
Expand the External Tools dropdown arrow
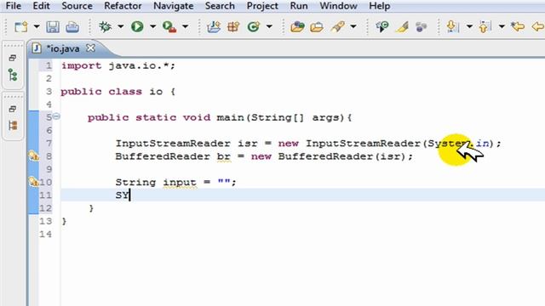[x=186, y=26]
